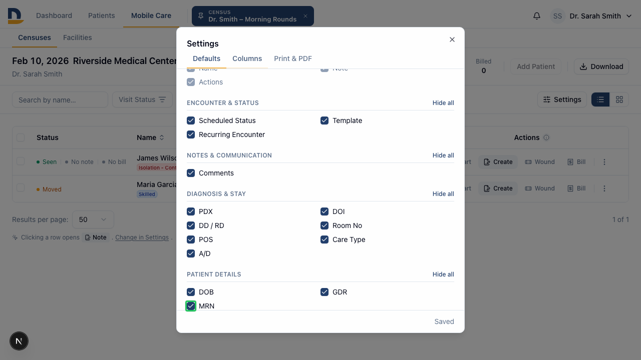
Task: Switch to the Columns tab
Action: pos(247,58)
